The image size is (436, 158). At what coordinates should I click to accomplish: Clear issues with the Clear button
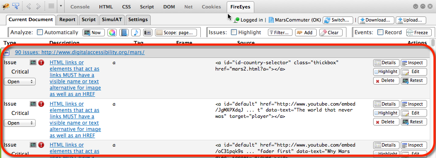(330, 33)
